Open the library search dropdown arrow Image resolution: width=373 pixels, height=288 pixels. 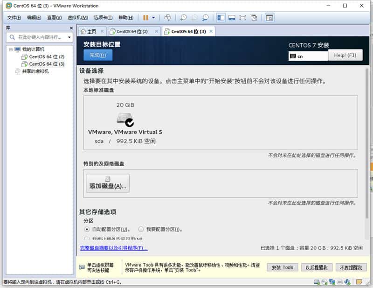[x=69, y=37]
